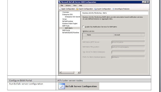The image size is (161, 92).
Task: Select Group in the tree
Action: point(64,19)
